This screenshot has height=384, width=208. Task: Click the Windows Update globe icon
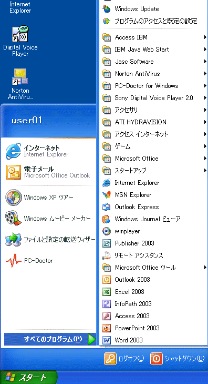tap(107, 9)
